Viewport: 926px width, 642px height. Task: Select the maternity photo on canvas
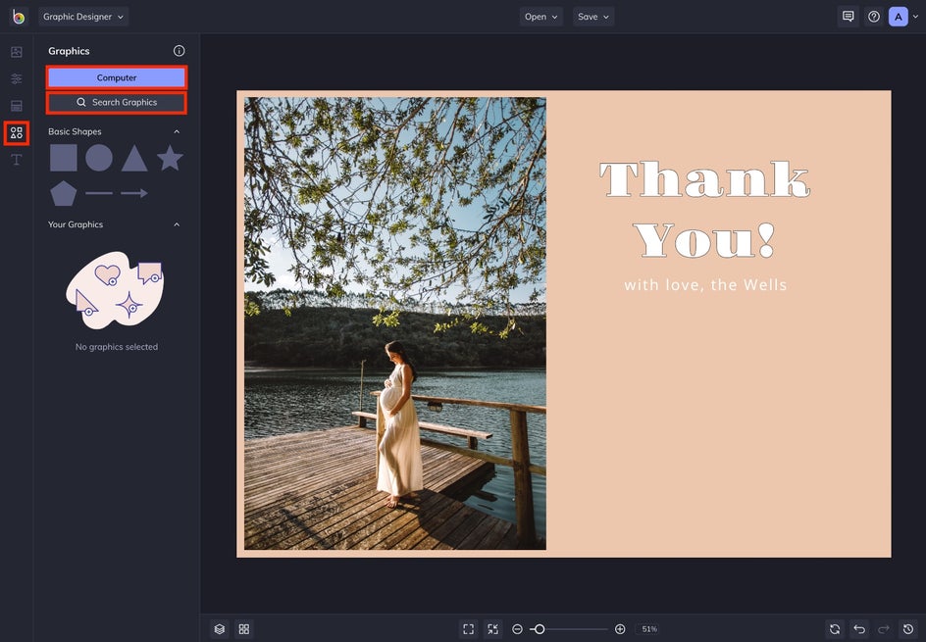(x=395, y=323)
